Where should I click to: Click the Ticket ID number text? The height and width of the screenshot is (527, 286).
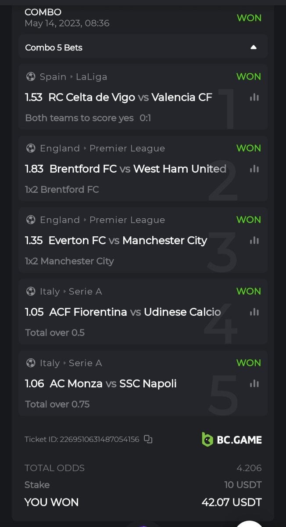[x=99, y=439]
